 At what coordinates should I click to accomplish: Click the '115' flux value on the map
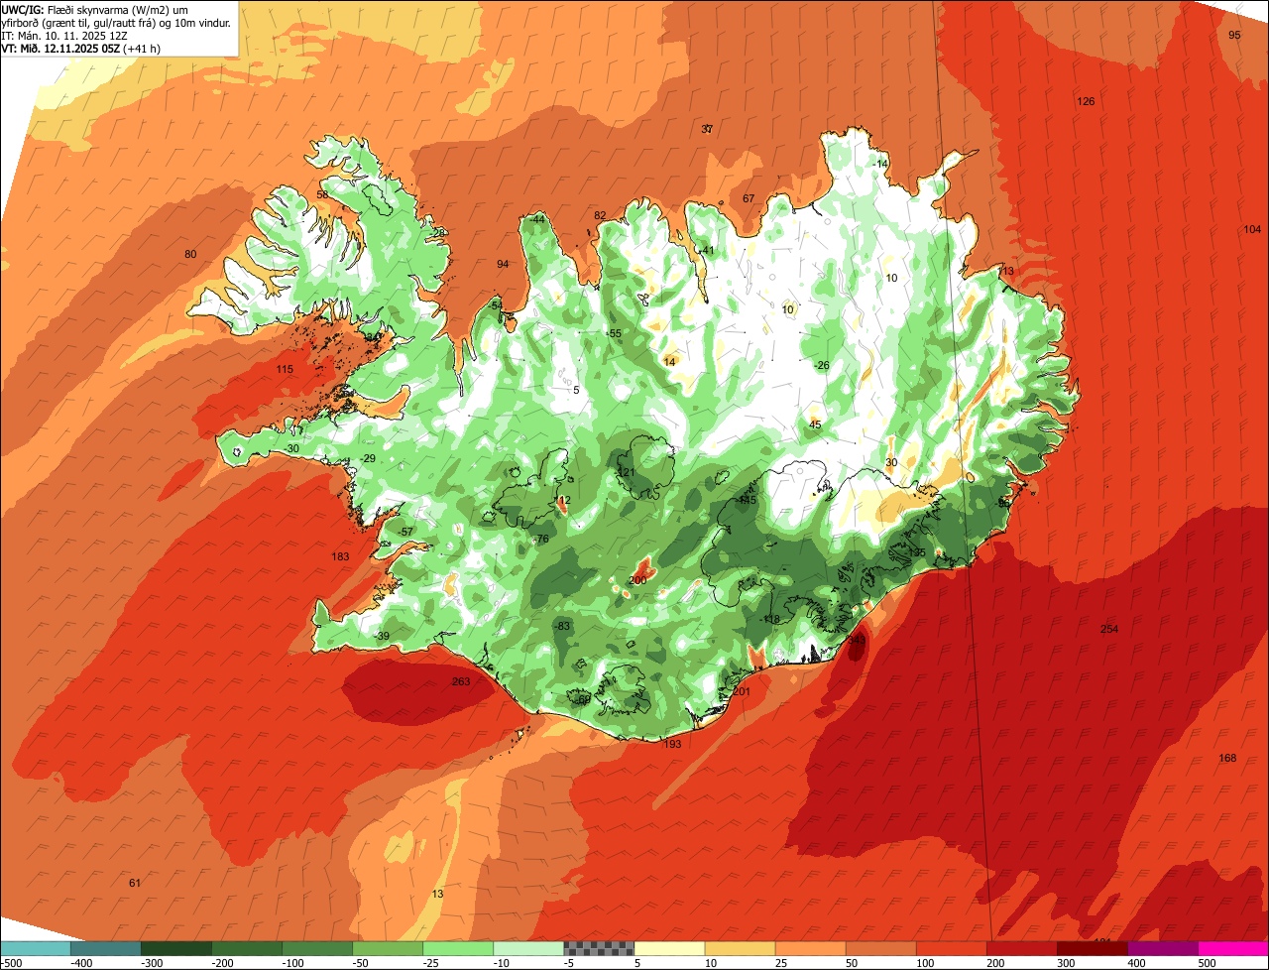pos(285,369)
